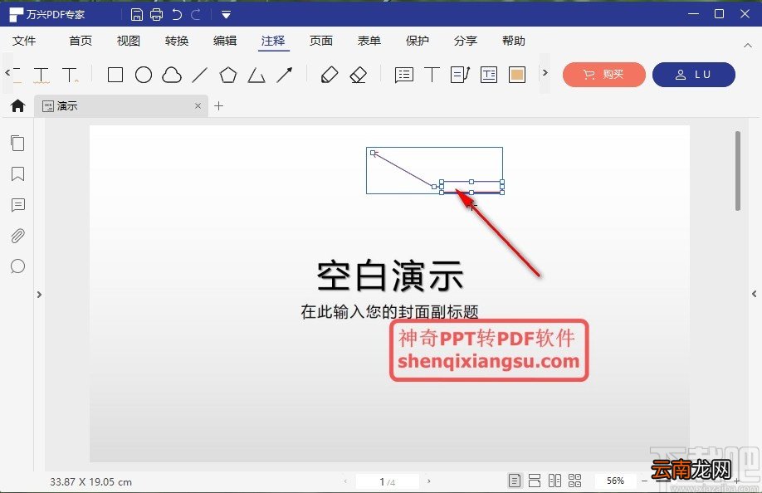The height and width of the screenshot is (493, 762).
Task: Switch to the 转换 tab
Action: click(177, 41)
